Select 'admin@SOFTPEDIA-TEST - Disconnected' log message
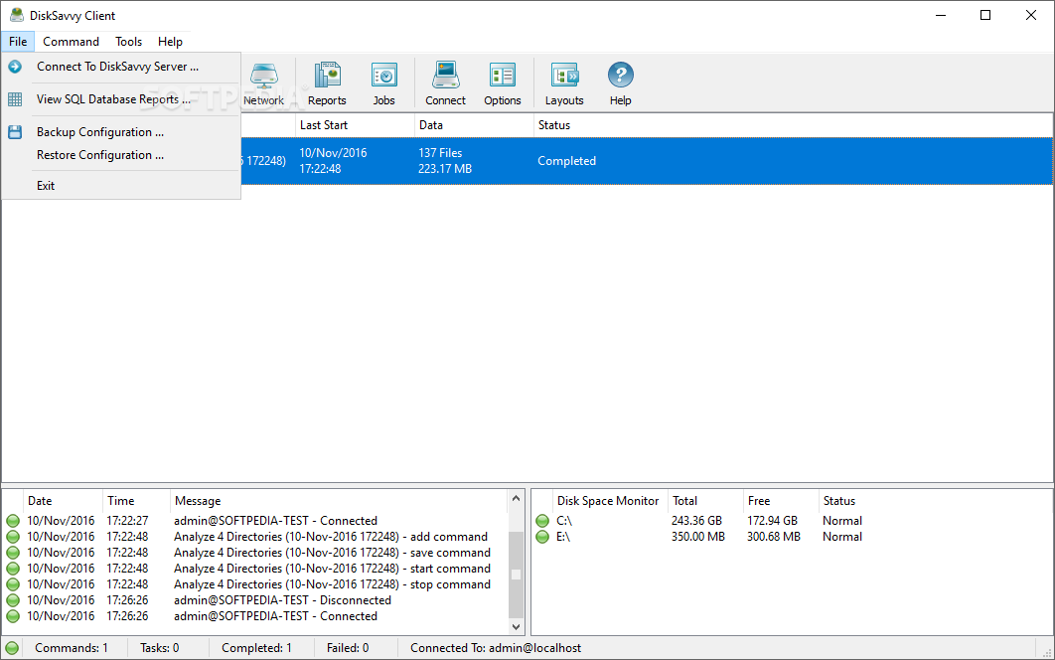1055x660 pixels. click(282, 600)
